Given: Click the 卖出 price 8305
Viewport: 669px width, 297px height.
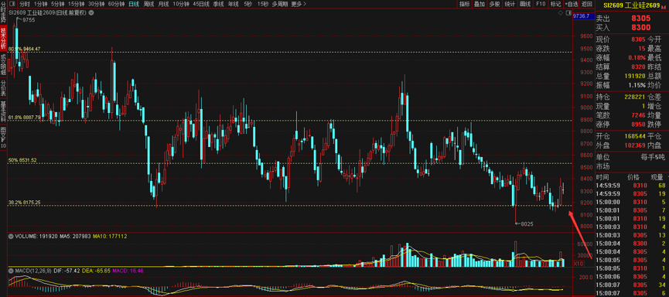Looking at the screenshot, I should (641, 19).
